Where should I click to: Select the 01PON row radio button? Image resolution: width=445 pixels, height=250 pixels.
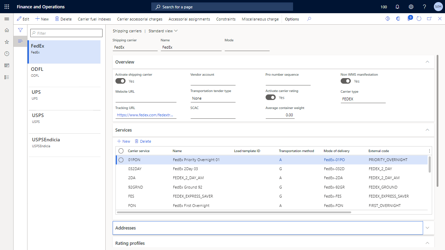click(x=121, y=160)
